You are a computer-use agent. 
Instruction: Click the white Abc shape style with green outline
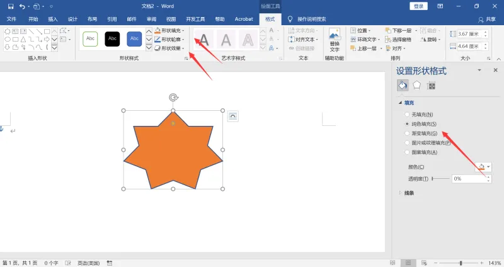[x=90, y=39]
